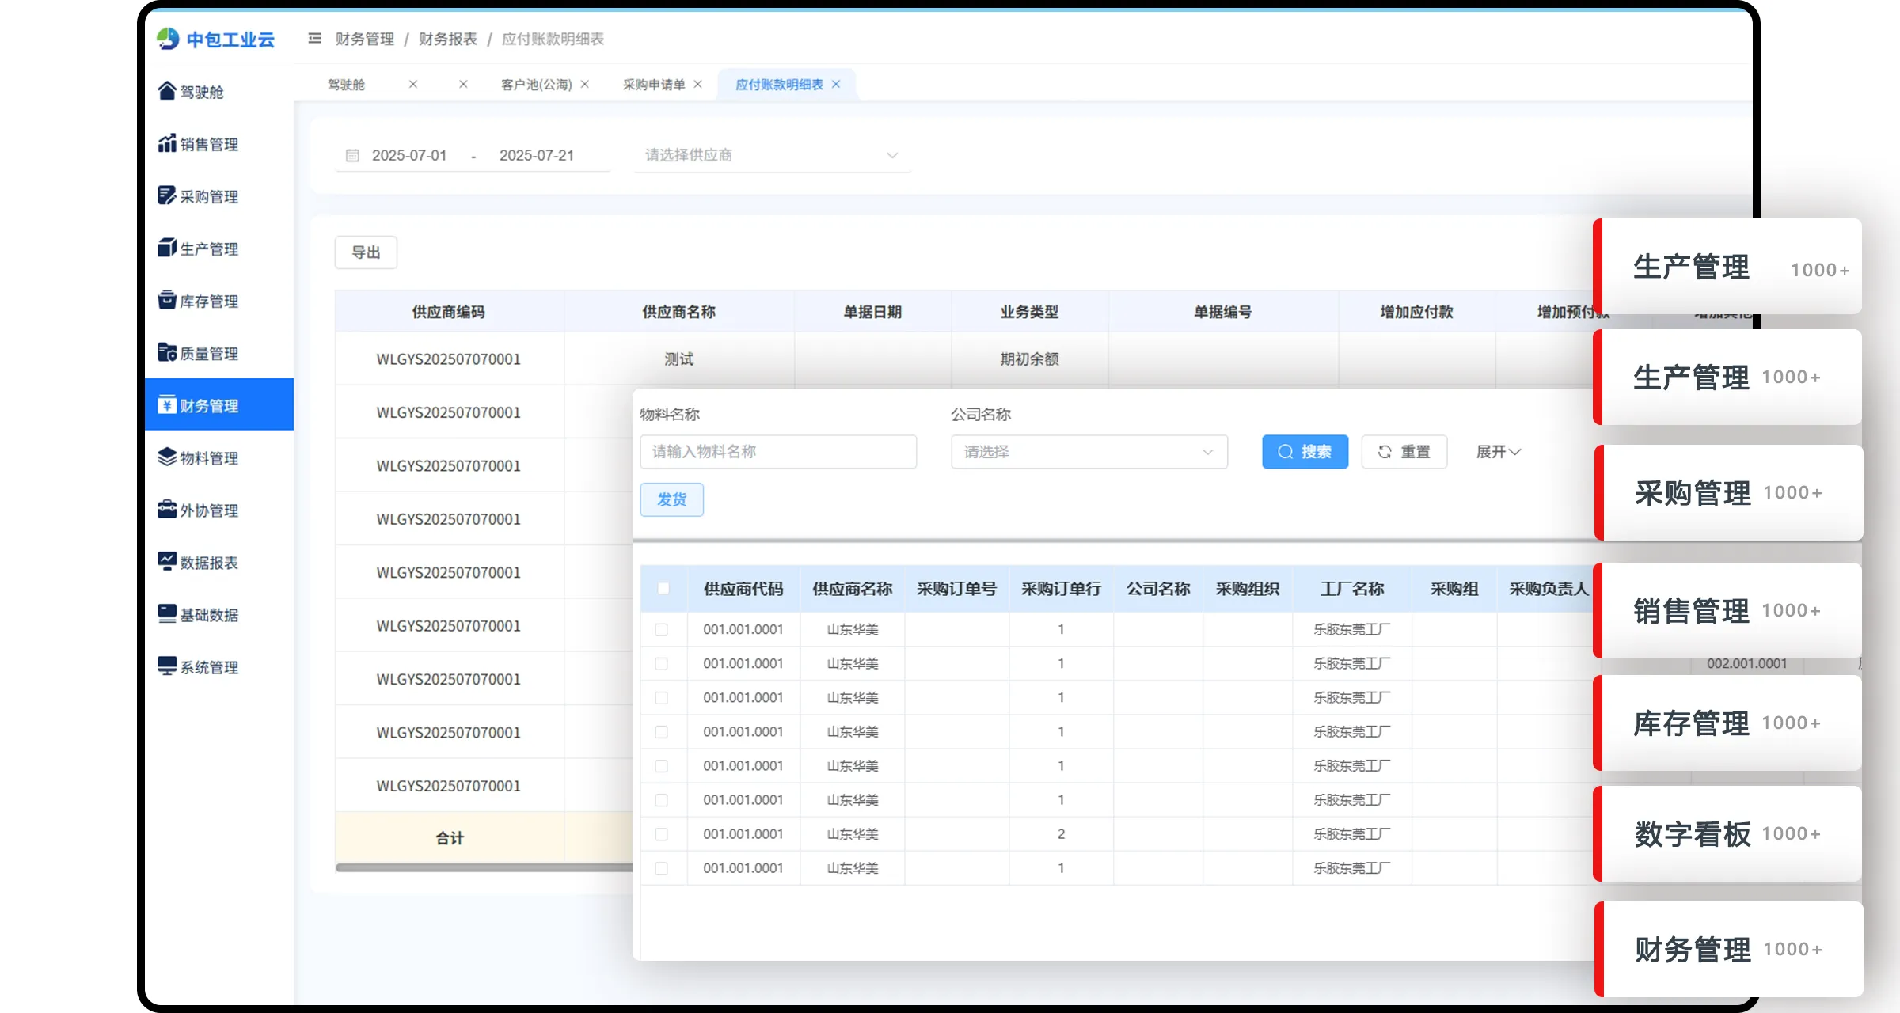Click the blue 搜索 button
Screen dimensions: 1900x1013
1305,451
